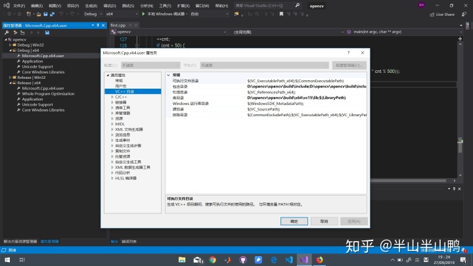The width and height of the screenshot is (473, 266).
Task: Expand the HLSL 编译器 node
Action: pyautogui.click(x=112, y=178)
